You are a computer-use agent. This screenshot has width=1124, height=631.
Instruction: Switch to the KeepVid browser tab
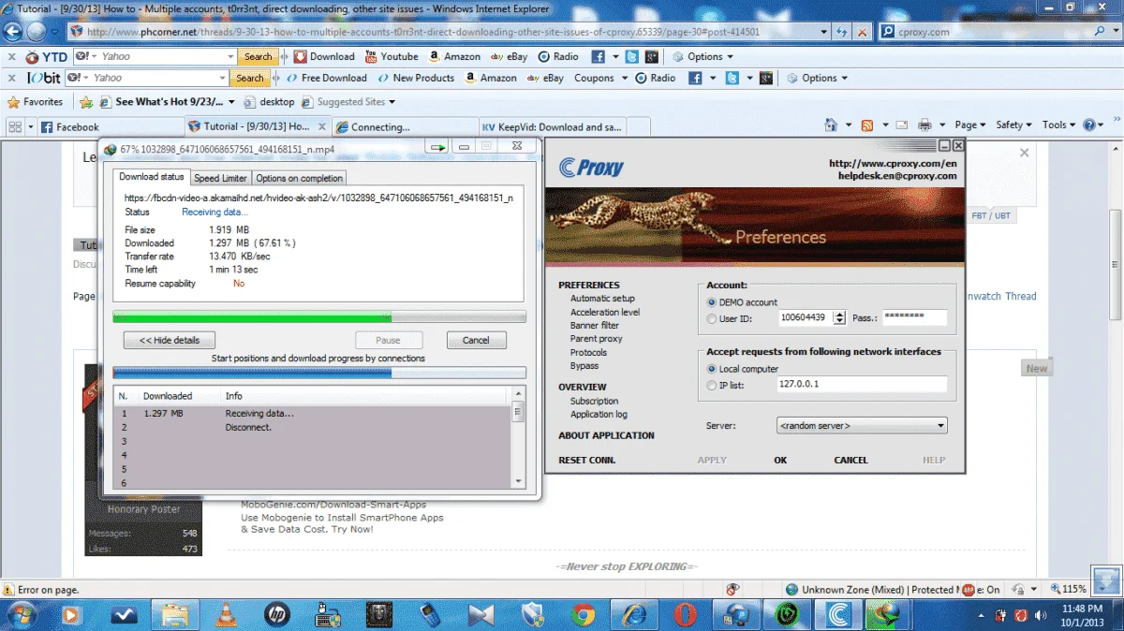coord(553,126)
